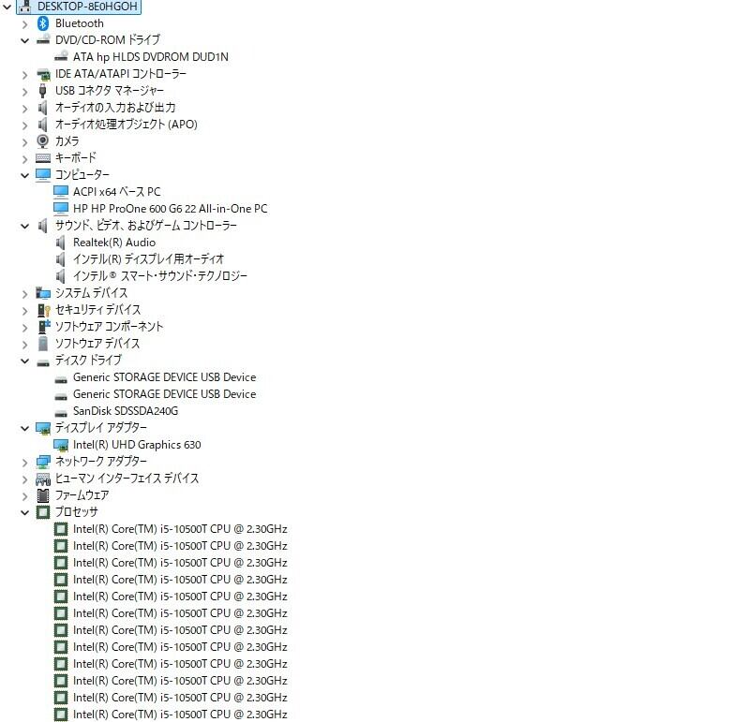733x722 pixels.
Task: Expand the セキュリティ デバイス category
Action: (24, 311)
